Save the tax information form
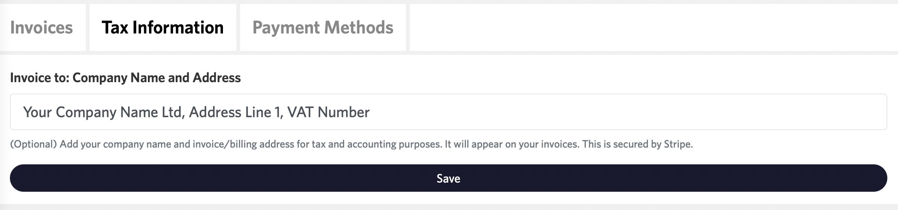Image resolution: width=898 pixels, height=210 pixels. pyautogui.click(x=448, y=178)
